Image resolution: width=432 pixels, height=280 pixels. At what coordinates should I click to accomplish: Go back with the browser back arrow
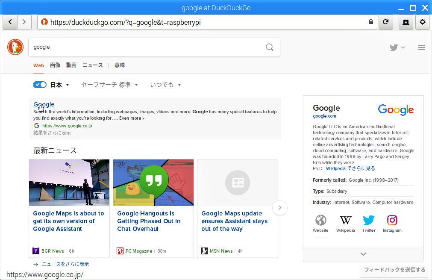pyautogui.click(x=10, y=22)
